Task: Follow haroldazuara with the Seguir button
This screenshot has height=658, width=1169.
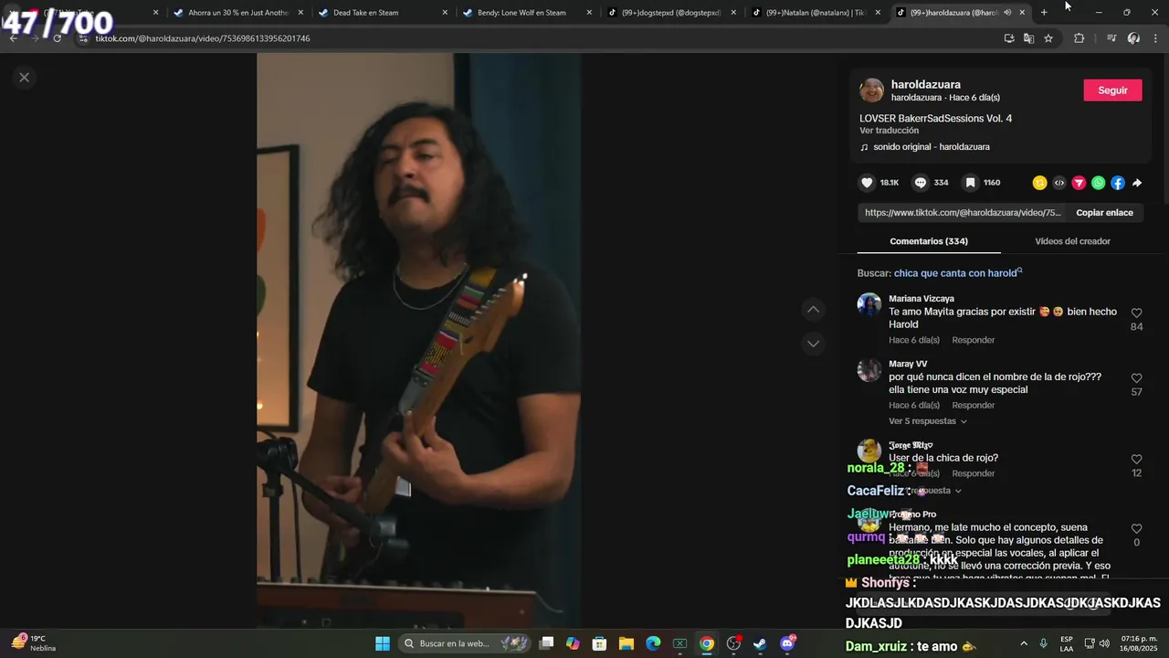Action: tap(1112, 90)
